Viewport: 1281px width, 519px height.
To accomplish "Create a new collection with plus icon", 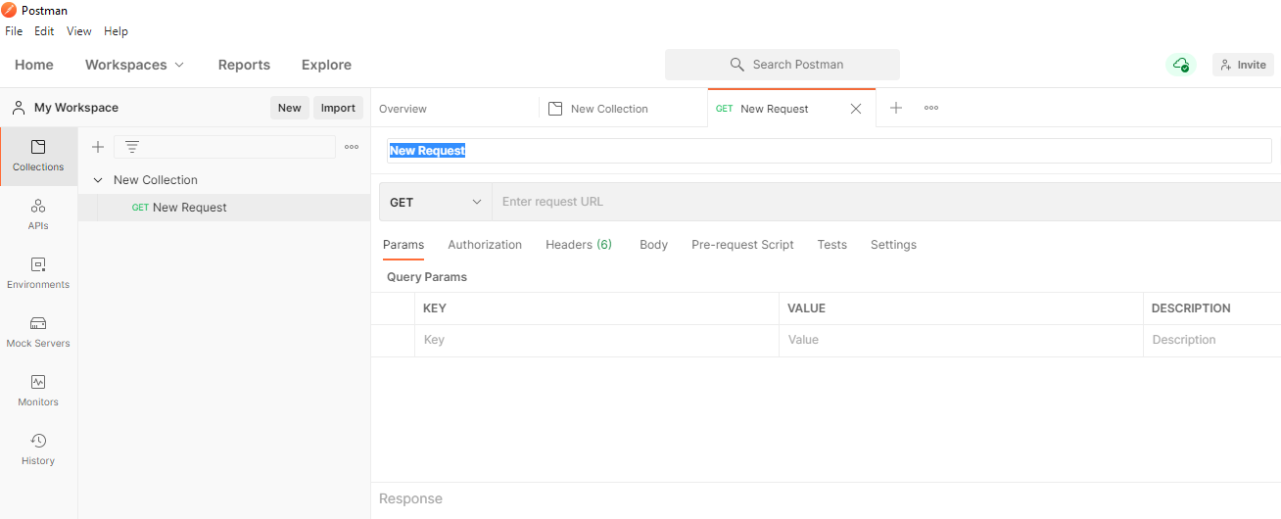I will pyautogui.click(x=98, y=147).
